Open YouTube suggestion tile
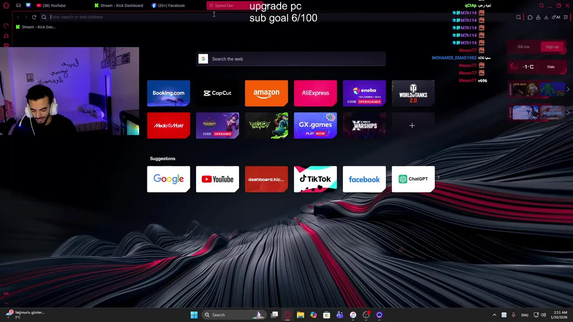 pos(218,179)
